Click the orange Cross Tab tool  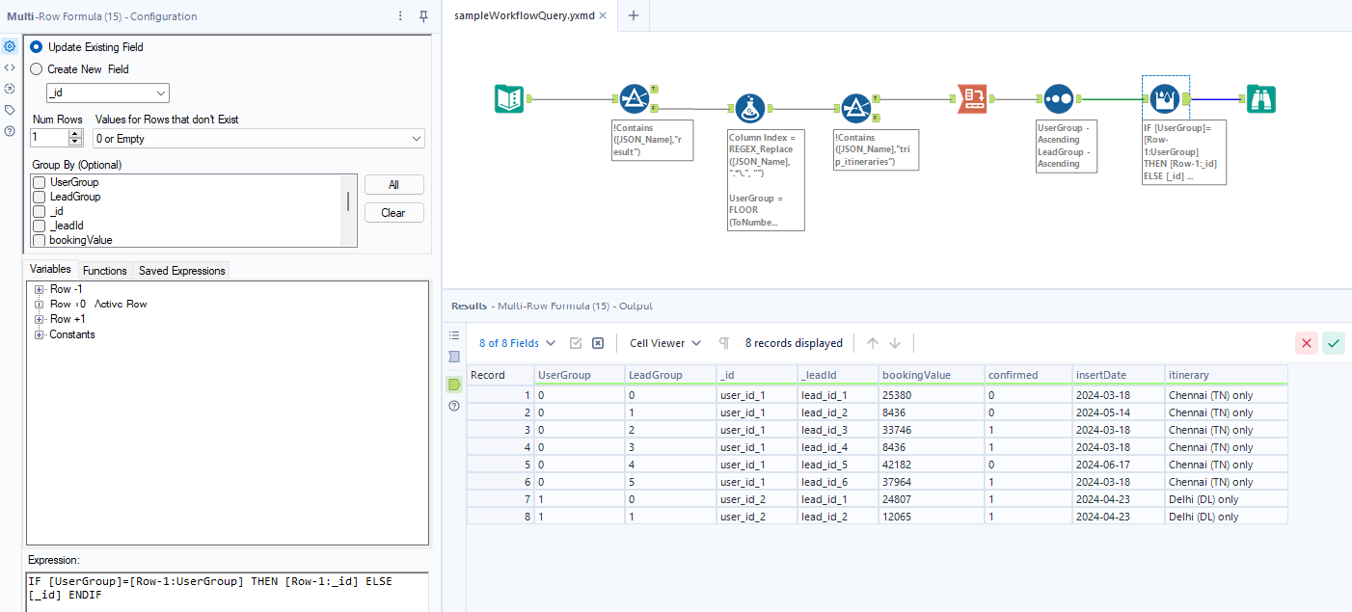point(971,97)
